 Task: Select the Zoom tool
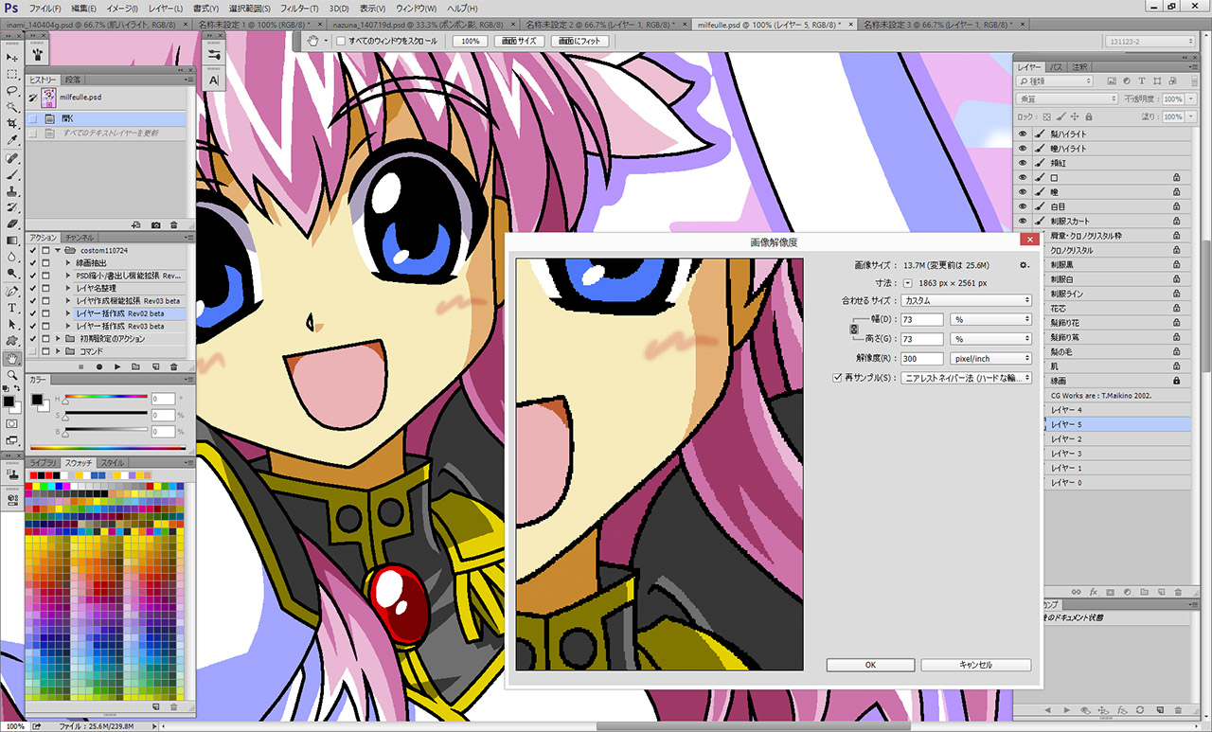[x=12, y=375]
